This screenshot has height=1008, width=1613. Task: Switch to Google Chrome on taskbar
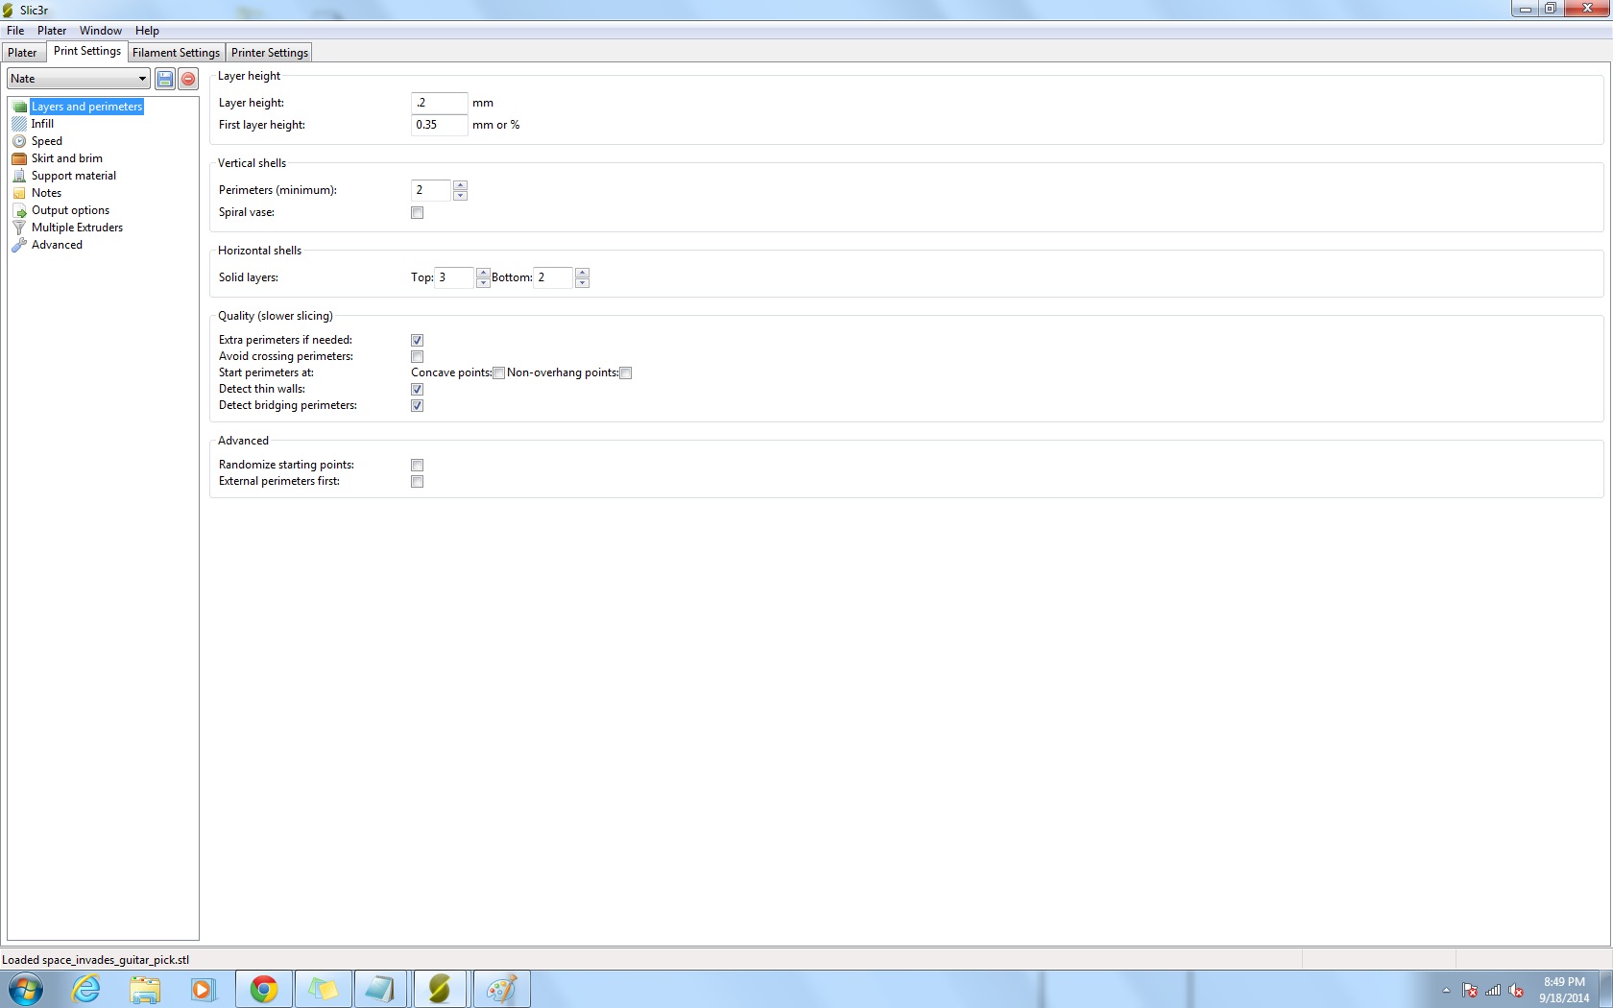pos(264,989)
